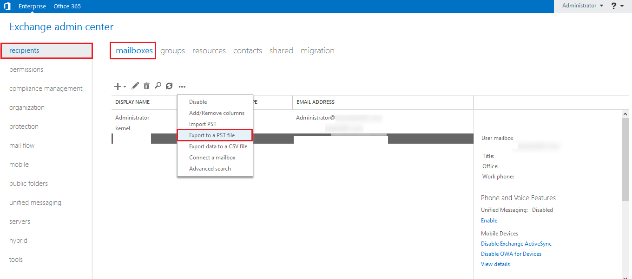Click the magnifier Search icon
The width and height of the screenshot is (632, 279).
point(158,86)
